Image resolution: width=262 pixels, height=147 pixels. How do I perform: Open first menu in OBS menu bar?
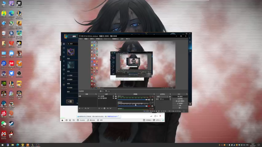81,39
